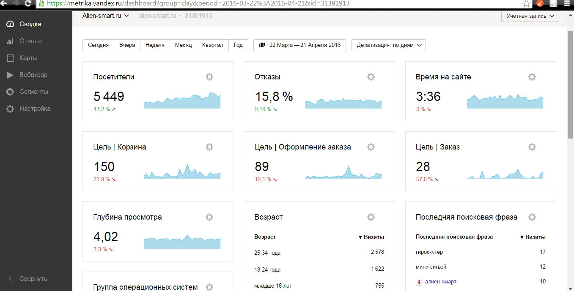Click the Сводка gauge icon

(x=11, y=24)
